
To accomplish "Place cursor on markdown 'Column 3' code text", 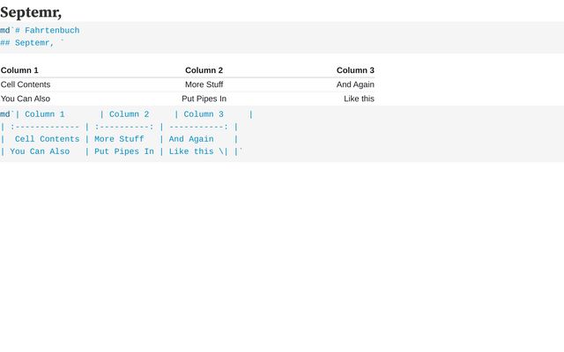I will [204, 114].
